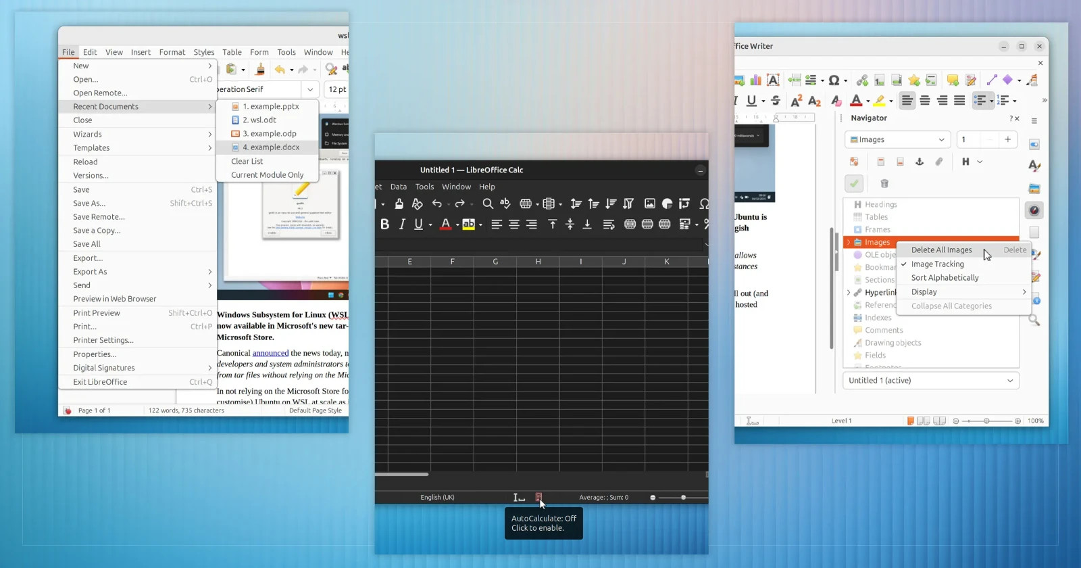Click the Calc horizontal scrollbar
The width and height of the screenshot is (1081, 568).
(x=403, y=474)
